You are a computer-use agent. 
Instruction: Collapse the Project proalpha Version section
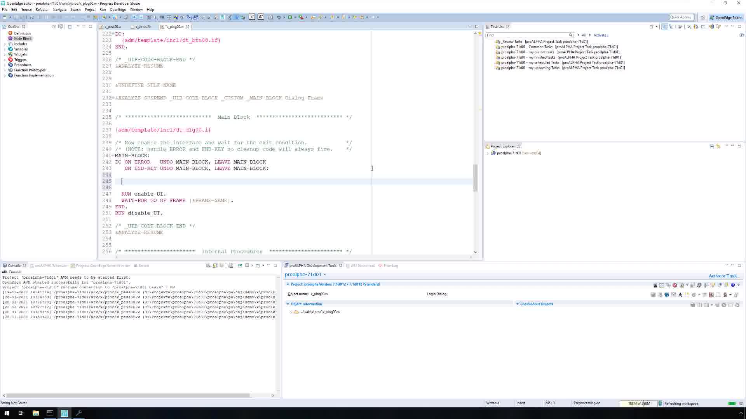(288, 284)
